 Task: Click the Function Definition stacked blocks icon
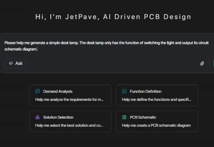pos(124,91)
